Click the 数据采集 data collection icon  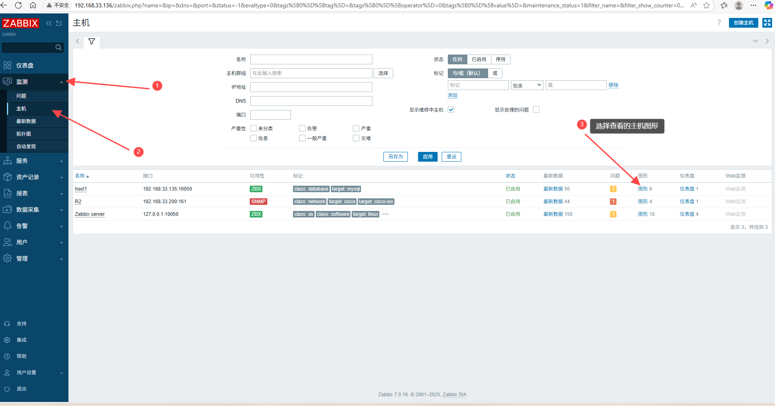tap(7, 210)
